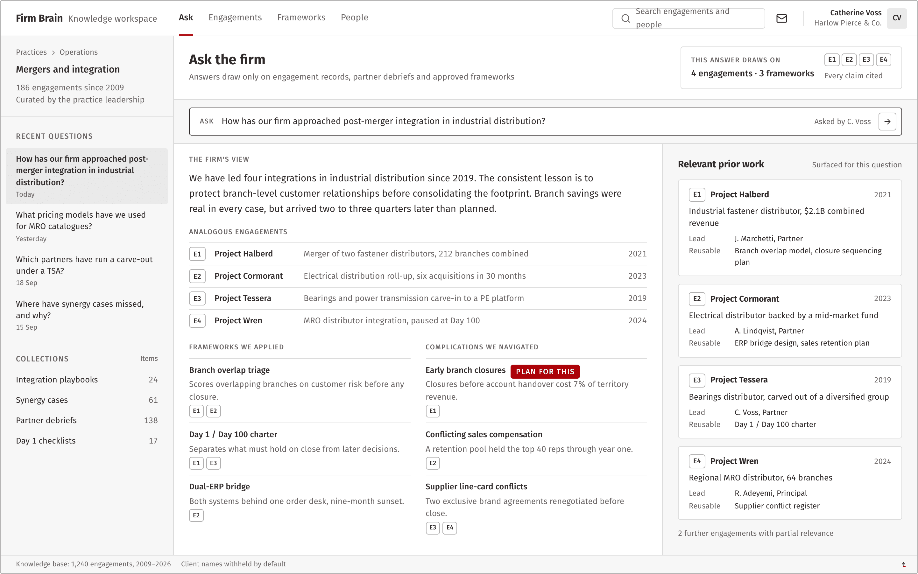Click 'A. Lindqvist, Partner' lead name

(769, 331)
